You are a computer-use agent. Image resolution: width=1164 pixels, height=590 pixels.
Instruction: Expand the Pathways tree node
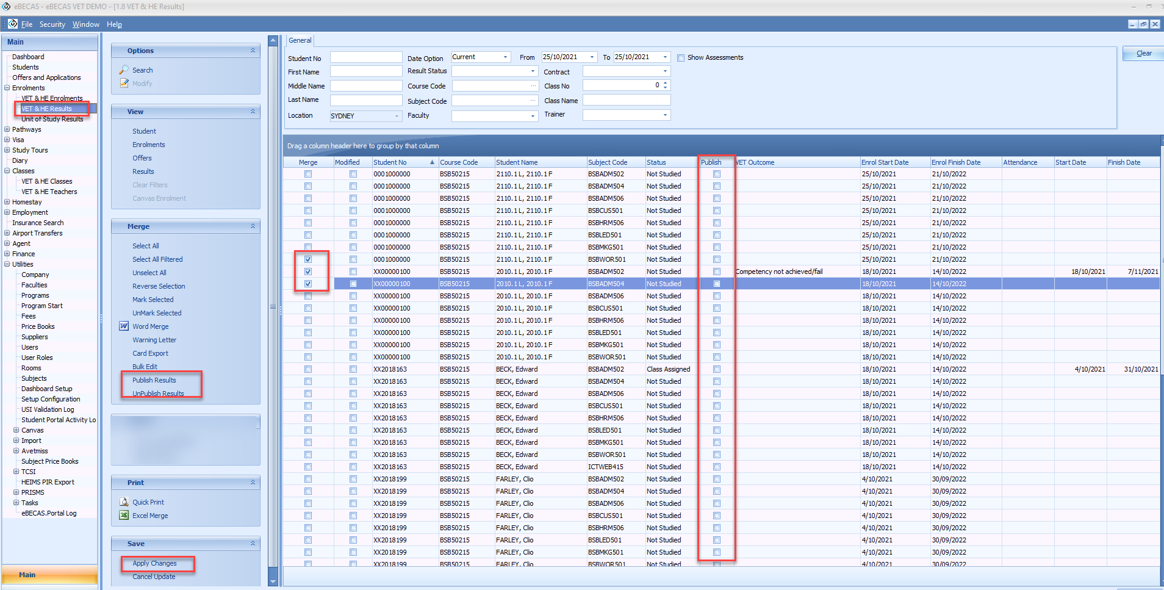[x=7, y=129]
